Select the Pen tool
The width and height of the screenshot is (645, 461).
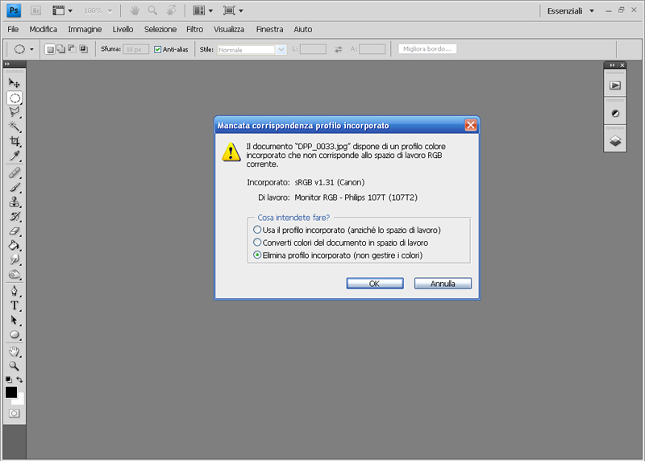(15, 291)
